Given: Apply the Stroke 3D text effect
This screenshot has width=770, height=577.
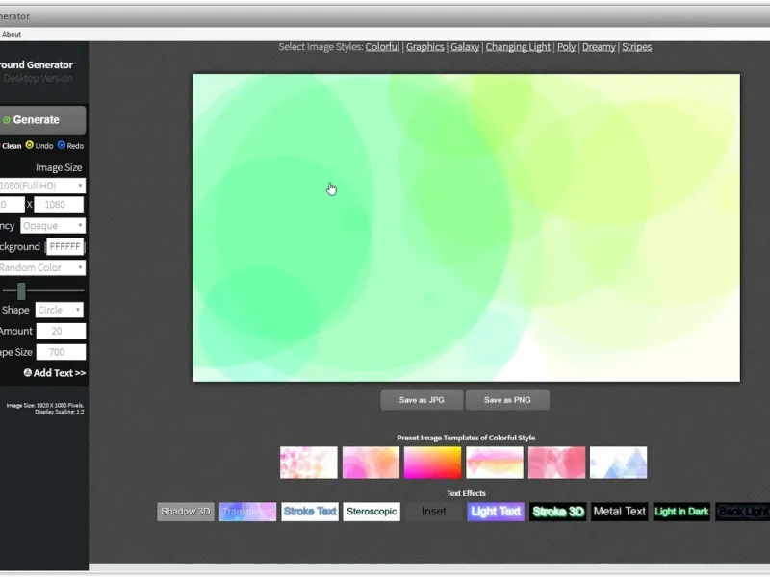Looking at the screenshot, I should click(x=558, y=512).
